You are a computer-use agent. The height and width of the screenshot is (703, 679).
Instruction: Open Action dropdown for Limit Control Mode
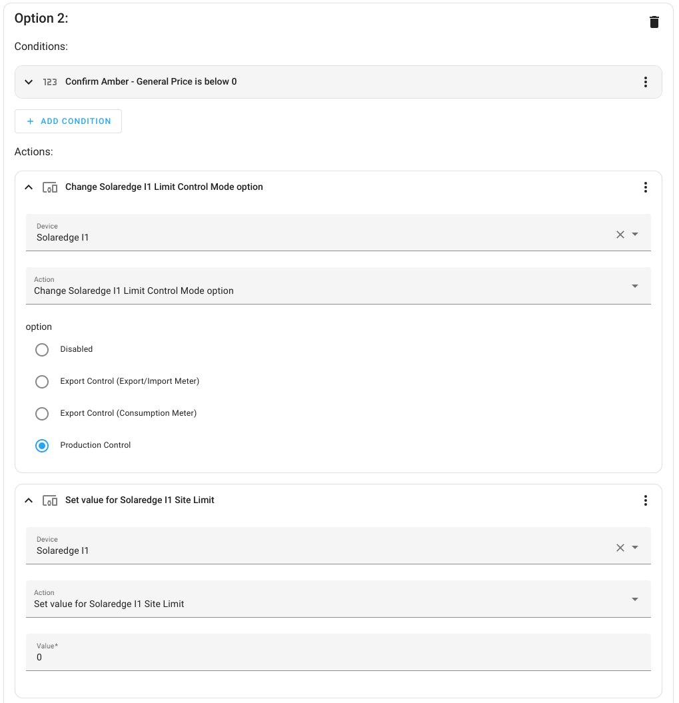(634, 287)
